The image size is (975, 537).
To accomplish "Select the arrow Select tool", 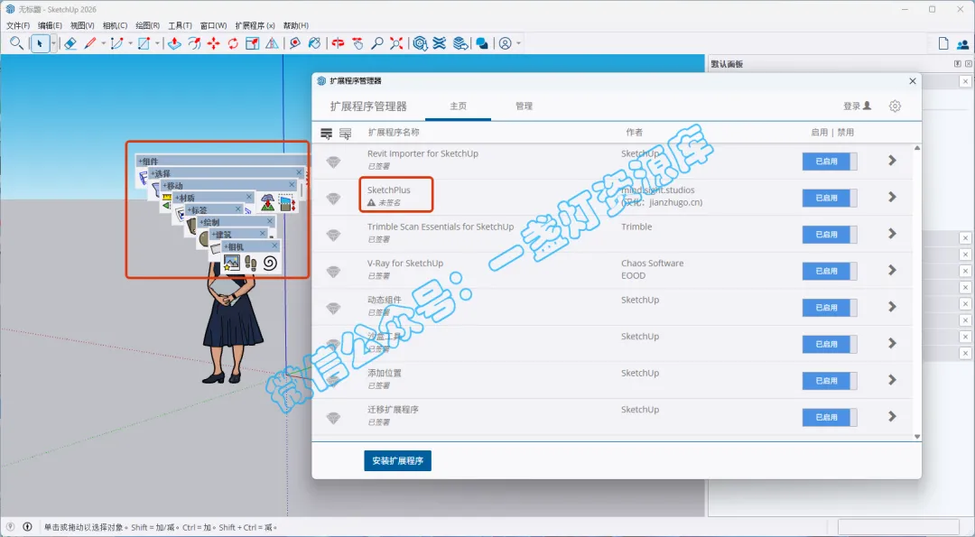I will coord(40,43).
